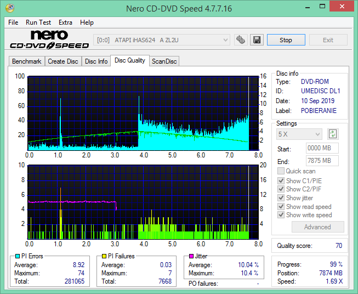Image resolution: width=358 pixels, height=294 pixels.
Task: Click the PI Failures total 7668
Action: (x=165, y=281)
